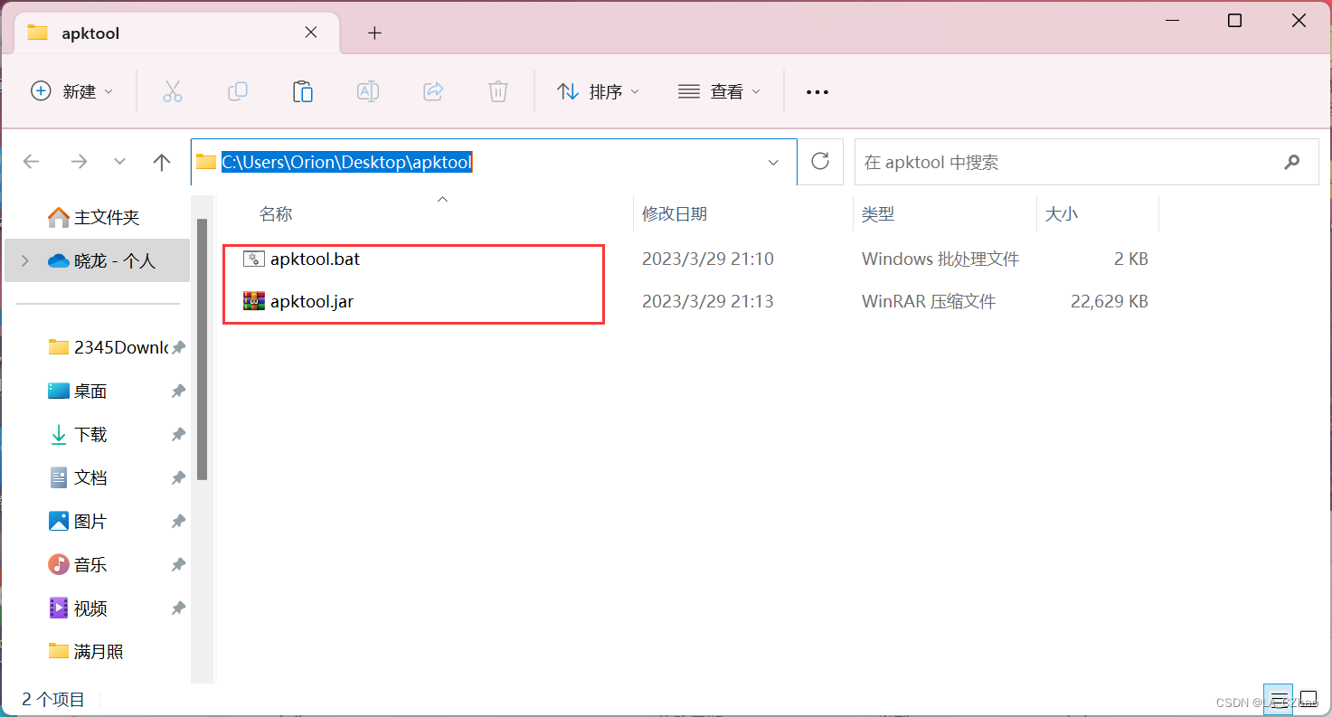Screen dimensions: 1332x717
Task: Click pin icon next to 图片
Action: click(x=179, y=521)
